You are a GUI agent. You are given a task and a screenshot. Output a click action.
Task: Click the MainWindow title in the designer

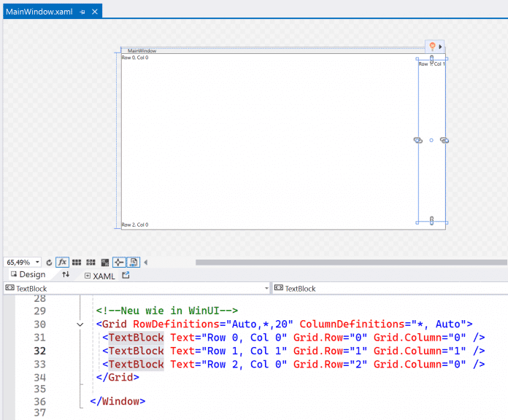tap(142, 51)
